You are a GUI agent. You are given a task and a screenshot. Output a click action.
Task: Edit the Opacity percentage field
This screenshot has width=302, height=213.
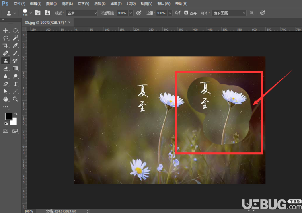pyautogui.click(x=123, y=13)
